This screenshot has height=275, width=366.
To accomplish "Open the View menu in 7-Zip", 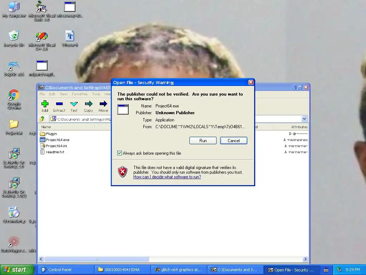I will tap(64, 94).
